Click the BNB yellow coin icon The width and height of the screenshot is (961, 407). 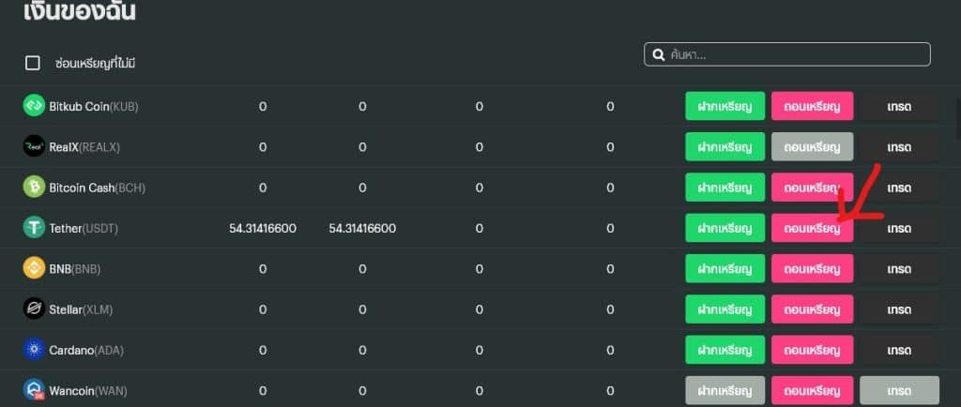(34, 268)
